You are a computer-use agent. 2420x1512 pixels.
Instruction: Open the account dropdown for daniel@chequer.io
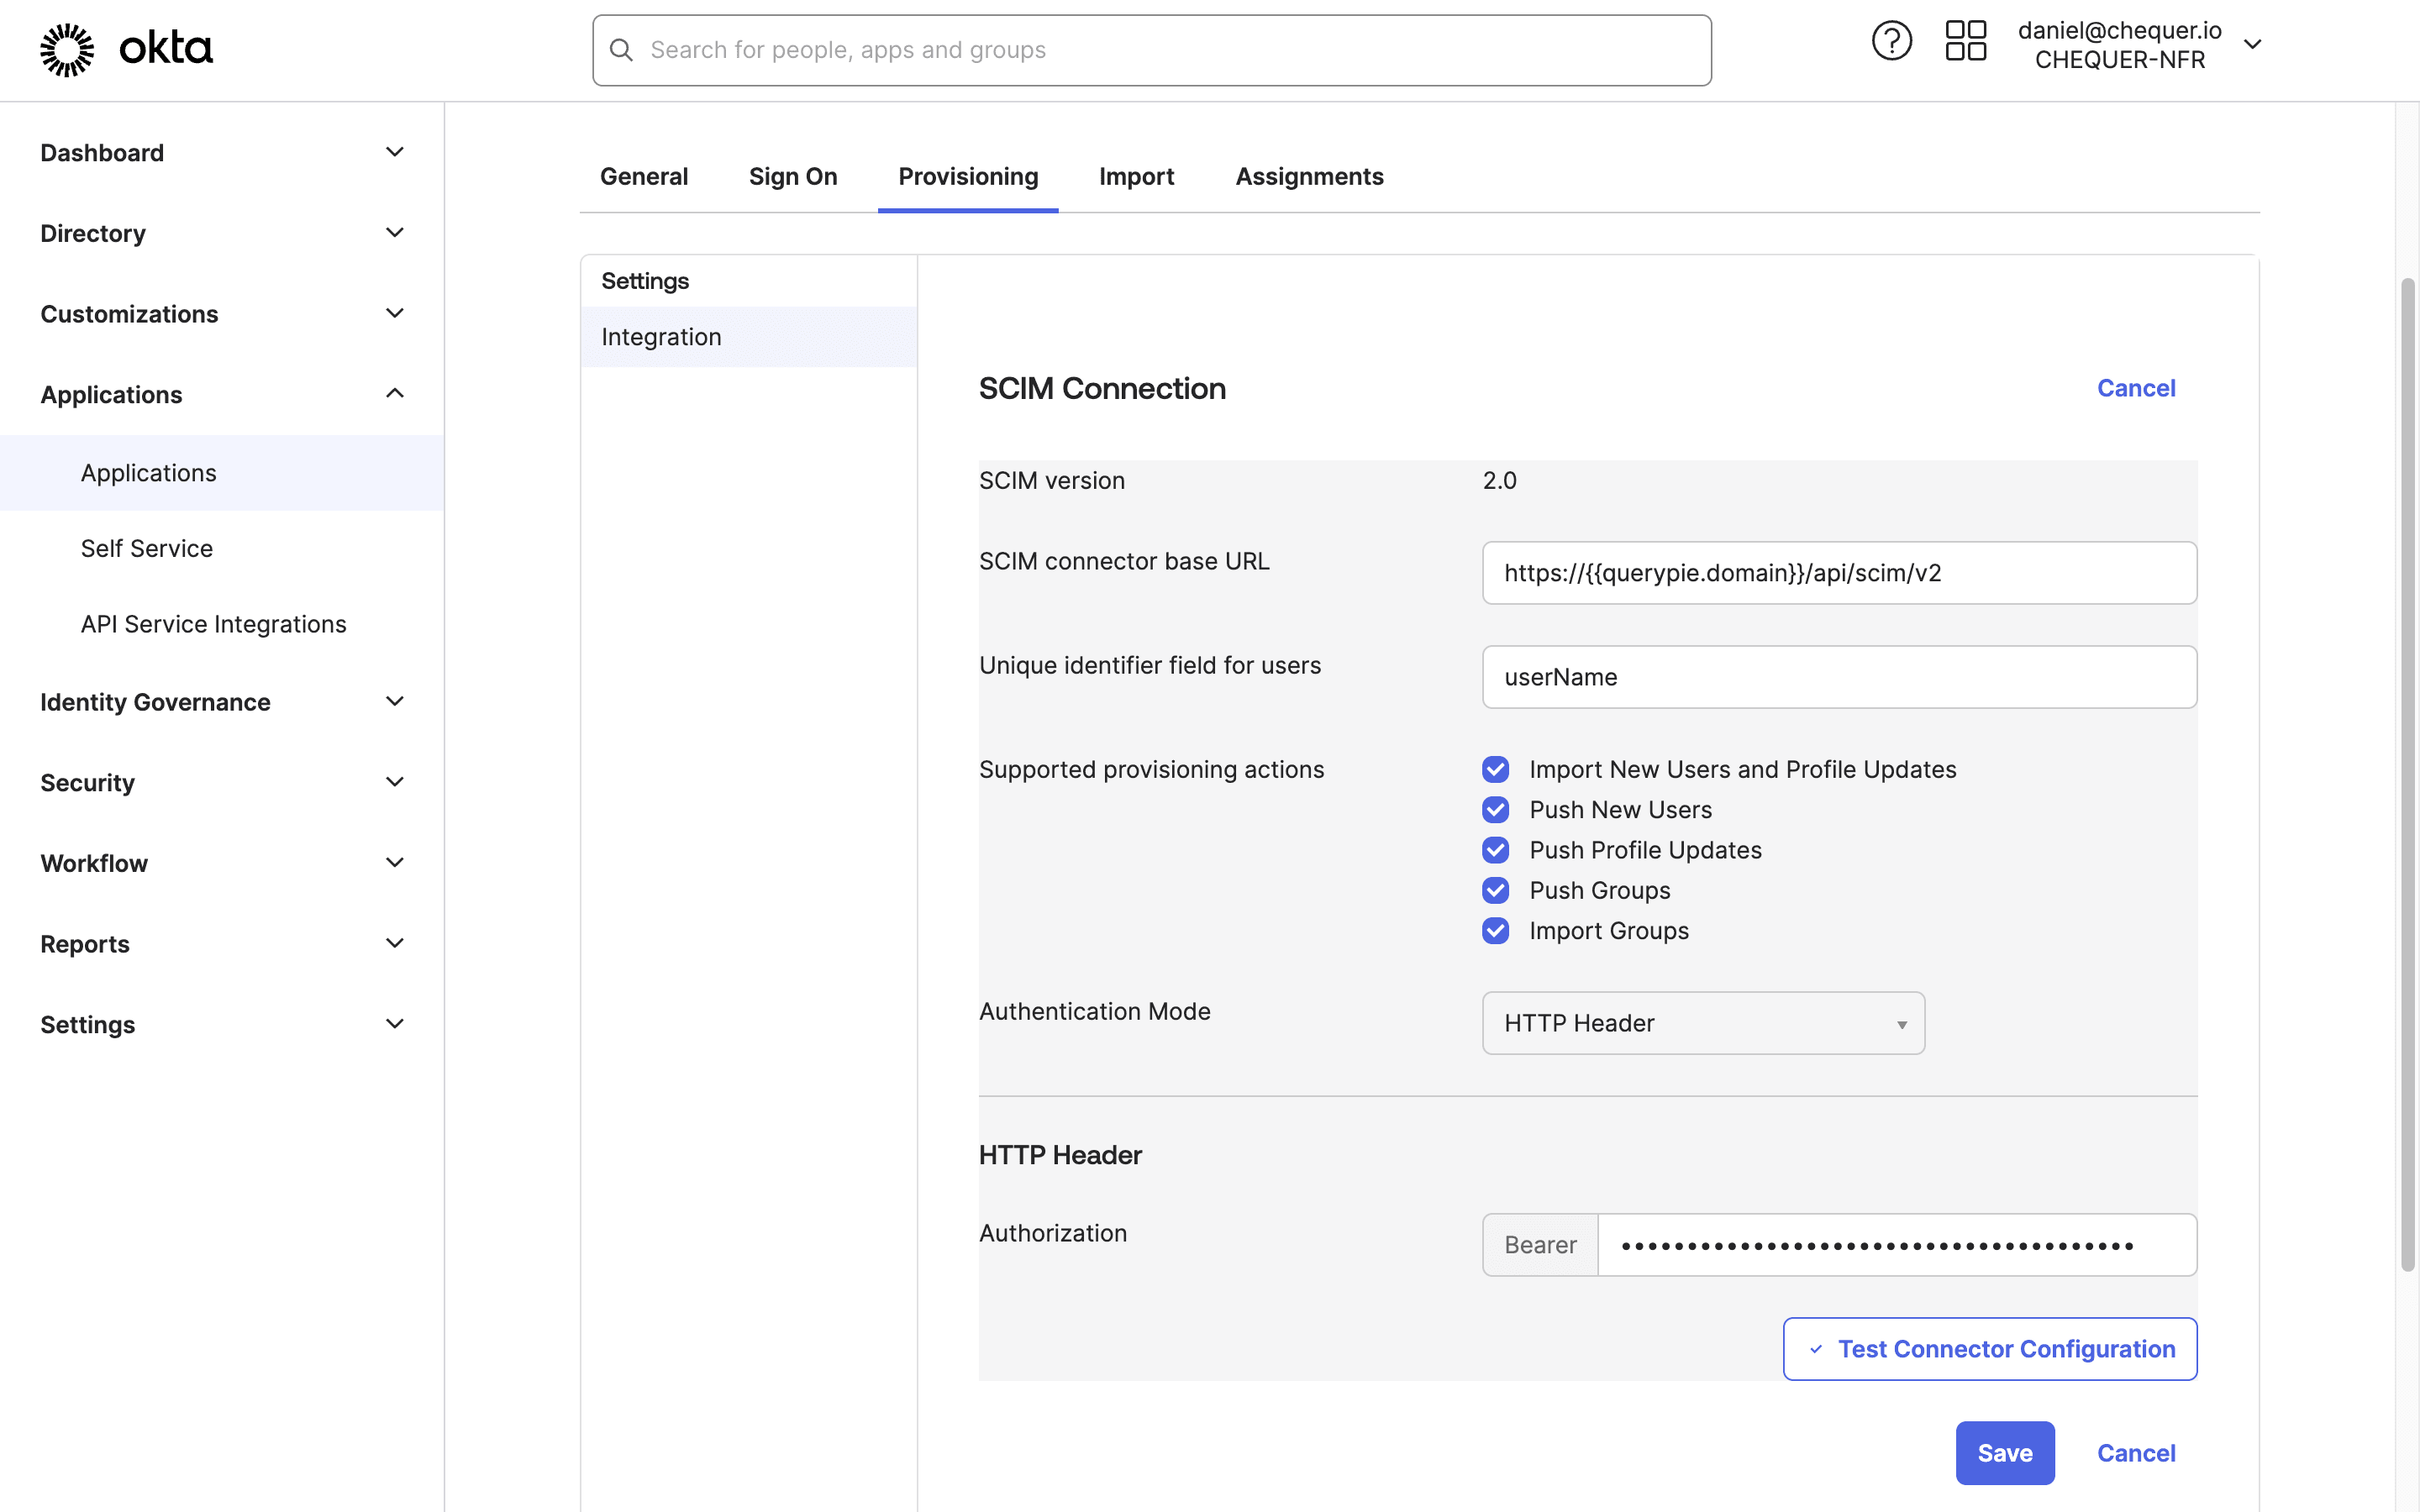tap(2253, 44)
